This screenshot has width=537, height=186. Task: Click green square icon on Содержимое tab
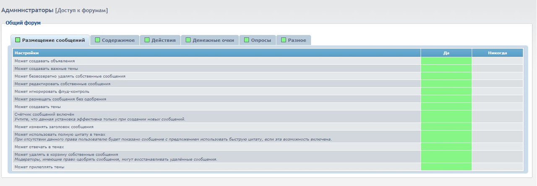[x=97, y=40]
